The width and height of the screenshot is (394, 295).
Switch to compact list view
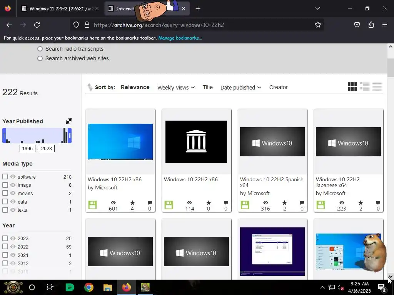click(377, 86)
